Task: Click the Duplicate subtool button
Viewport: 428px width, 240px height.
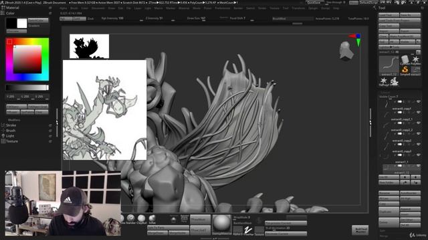Action: pyautogui.click(x=389, y=211)
